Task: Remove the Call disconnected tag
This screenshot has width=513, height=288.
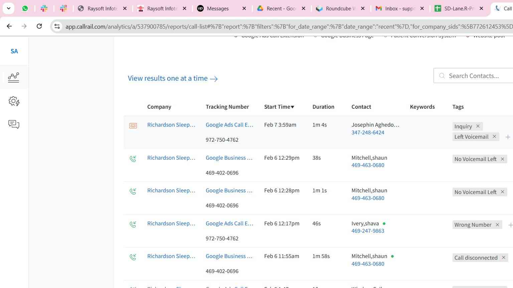Action: [503, 257]
